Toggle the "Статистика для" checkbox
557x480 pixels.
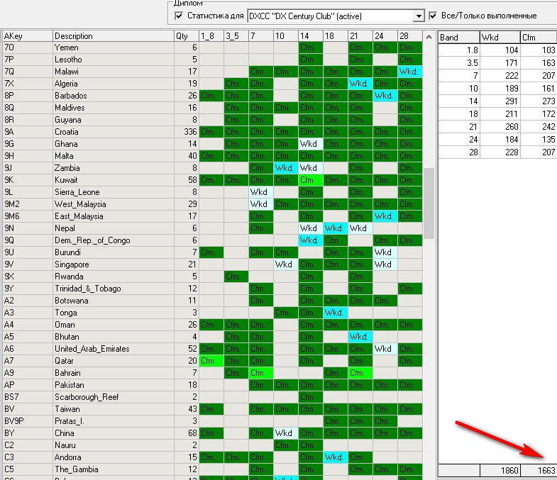tap(178, 16)
